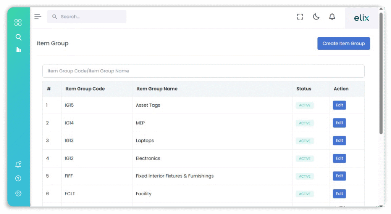
Task: Open the help question mark icon
Action: click(x=18, y=178)
